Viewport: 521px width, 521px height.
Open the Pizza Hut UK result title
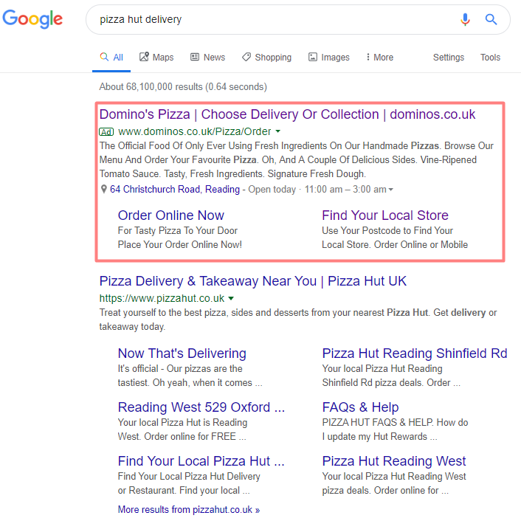(x=253, y=281)
